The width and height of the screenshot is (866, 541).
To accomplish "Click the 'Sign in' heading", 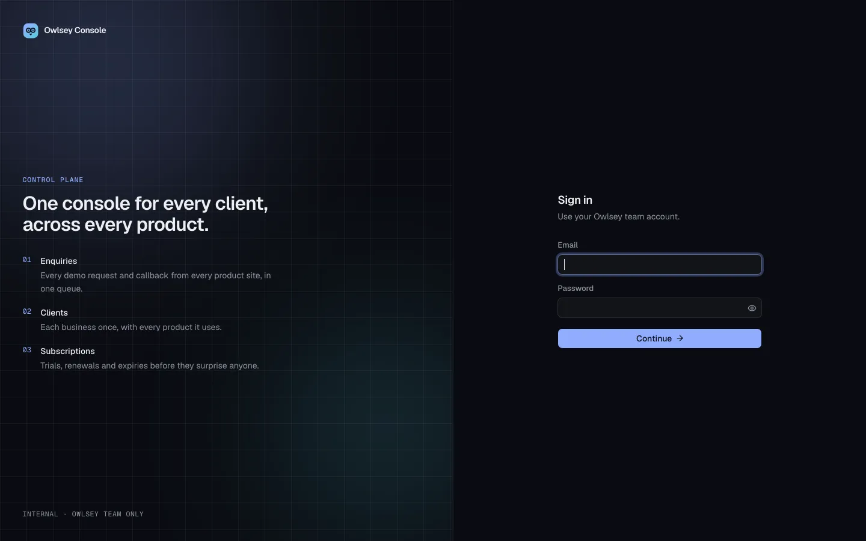I will (x=575, y=200).
